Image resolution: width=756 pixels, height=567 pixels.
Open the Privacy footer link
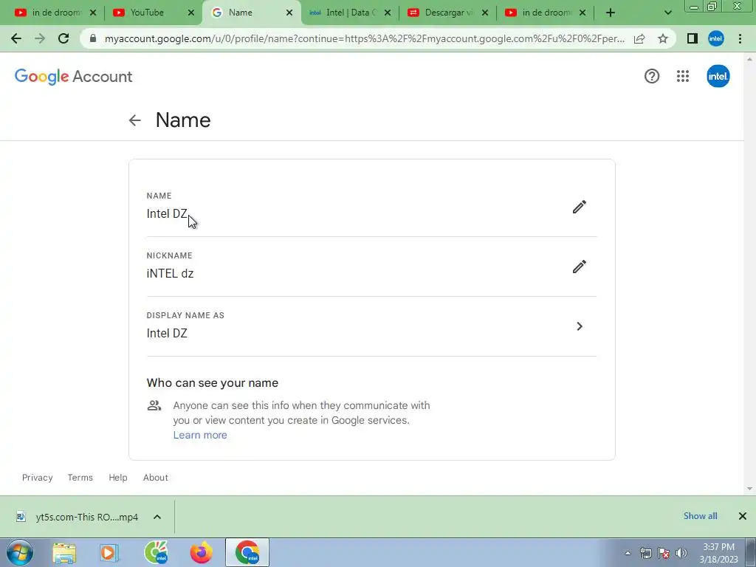point(37,478)
